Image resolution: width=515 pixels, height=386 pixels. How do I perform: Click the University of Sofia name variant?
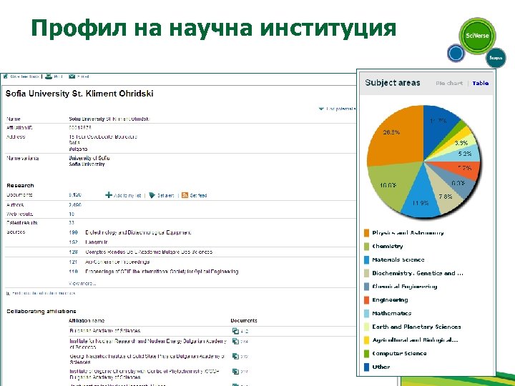(x=89, y=158)
